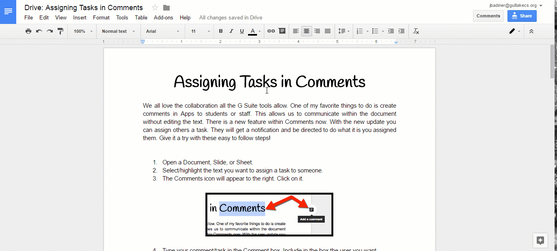The image size is (557, 251).
Task: Open the text color picker
Action: coord(254,31)
